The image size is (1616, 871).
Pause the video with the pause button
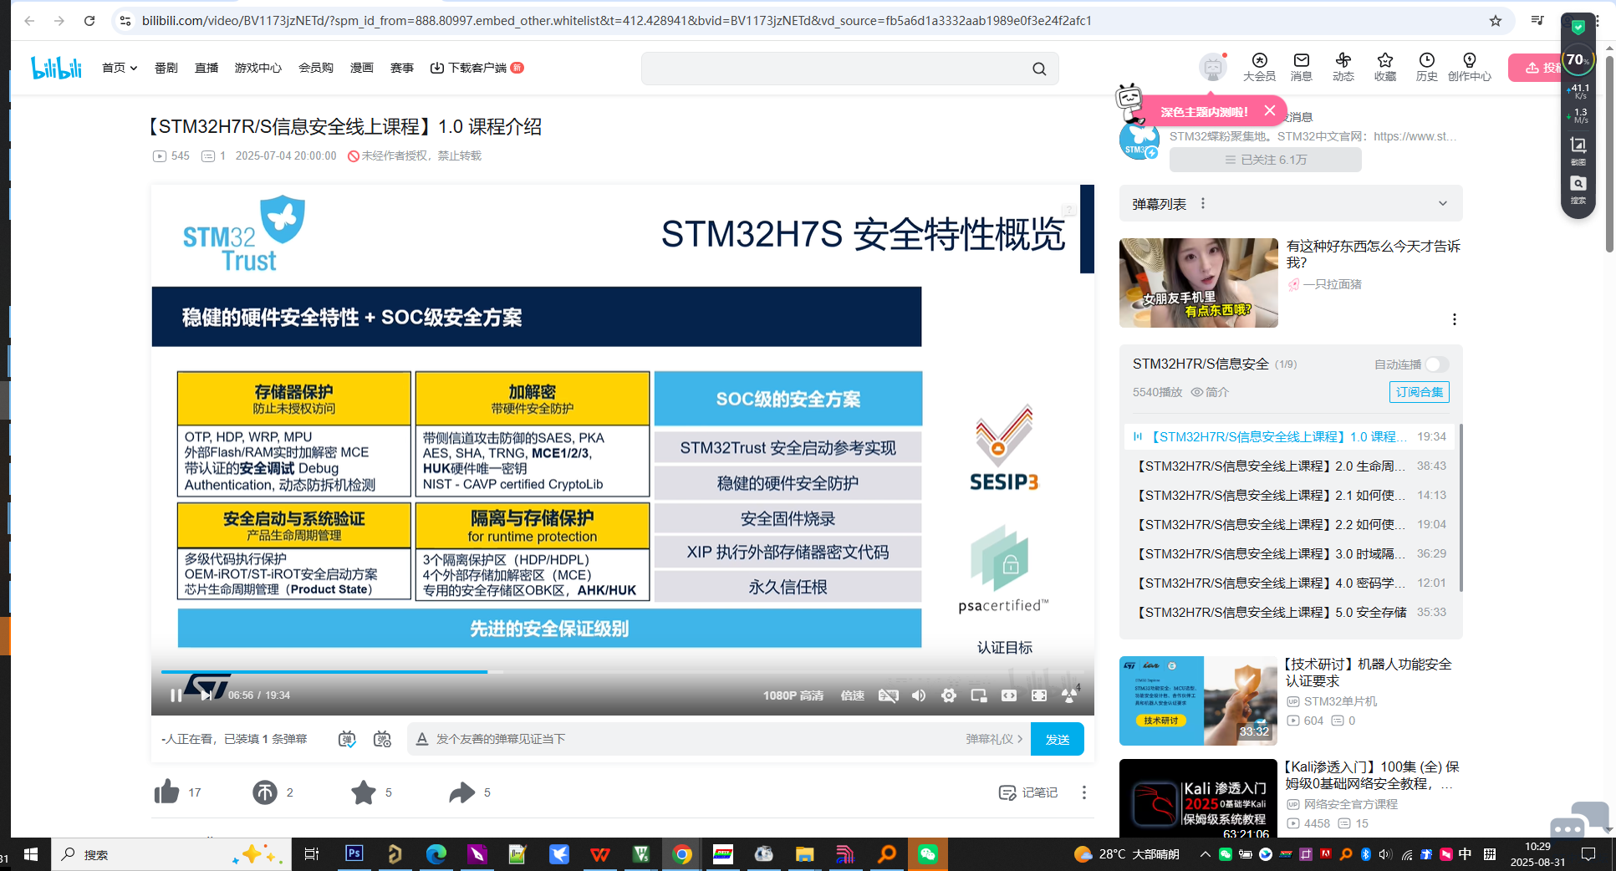tap(176, 695)
